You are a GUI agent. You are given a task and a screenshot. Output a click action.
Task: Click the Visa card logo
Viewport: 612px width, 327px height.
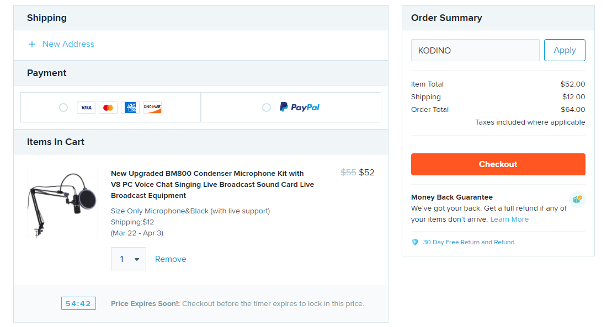pos(86,108)
